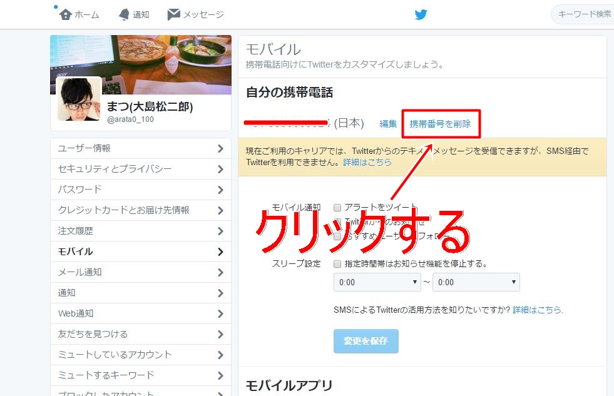The width and height of the screenshot is (614, 396).
Task: Click the profile header banner image
Action: coord(141,64)
